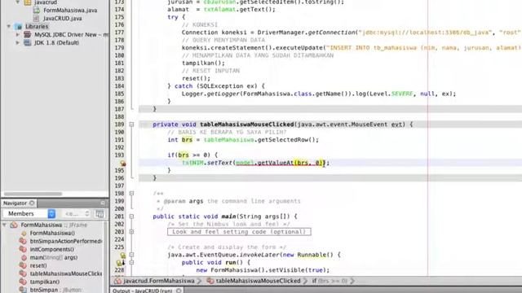The width and height of the screenshot is (522, 293).
Task: Click the FormMahasiswa class icon in Navigator
Action: point(14,225)
